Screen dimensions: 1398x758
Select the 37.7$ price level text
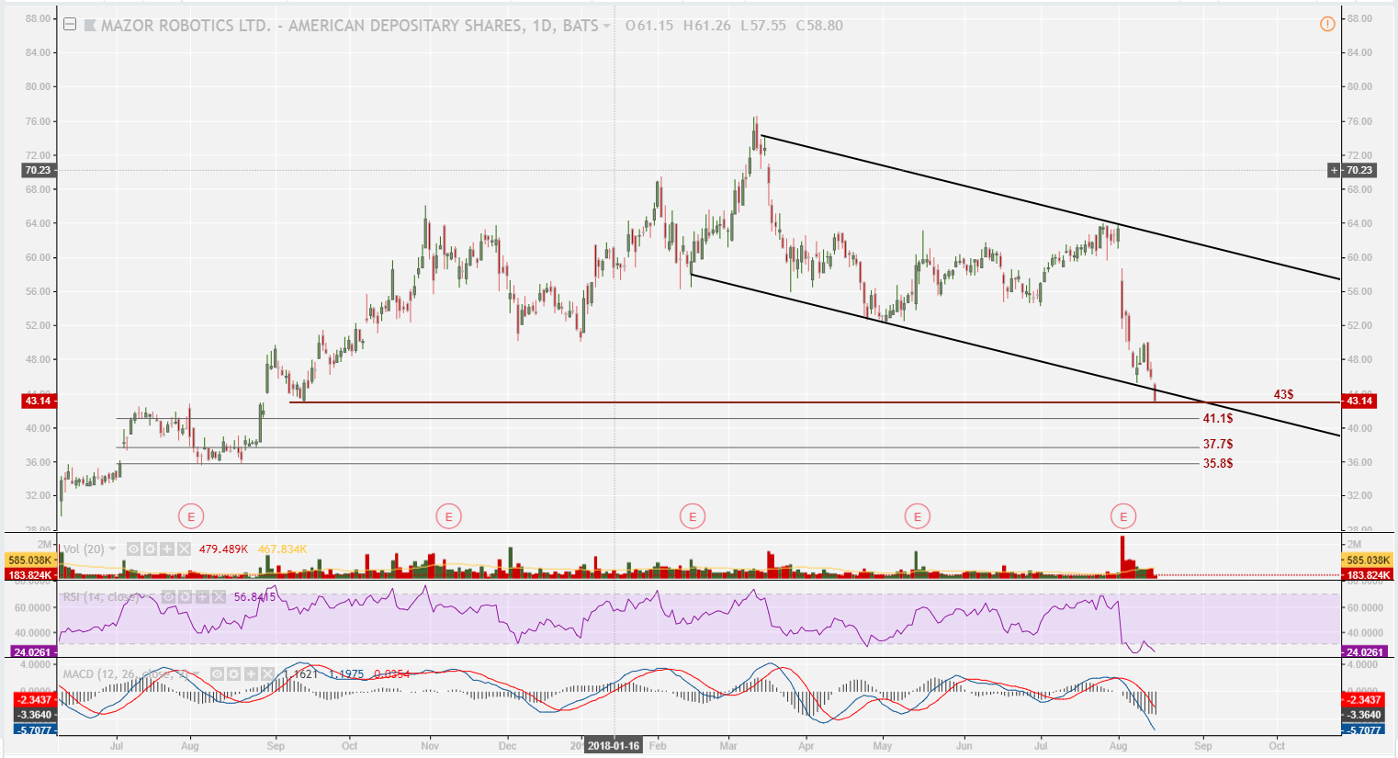coord(1218,444)
